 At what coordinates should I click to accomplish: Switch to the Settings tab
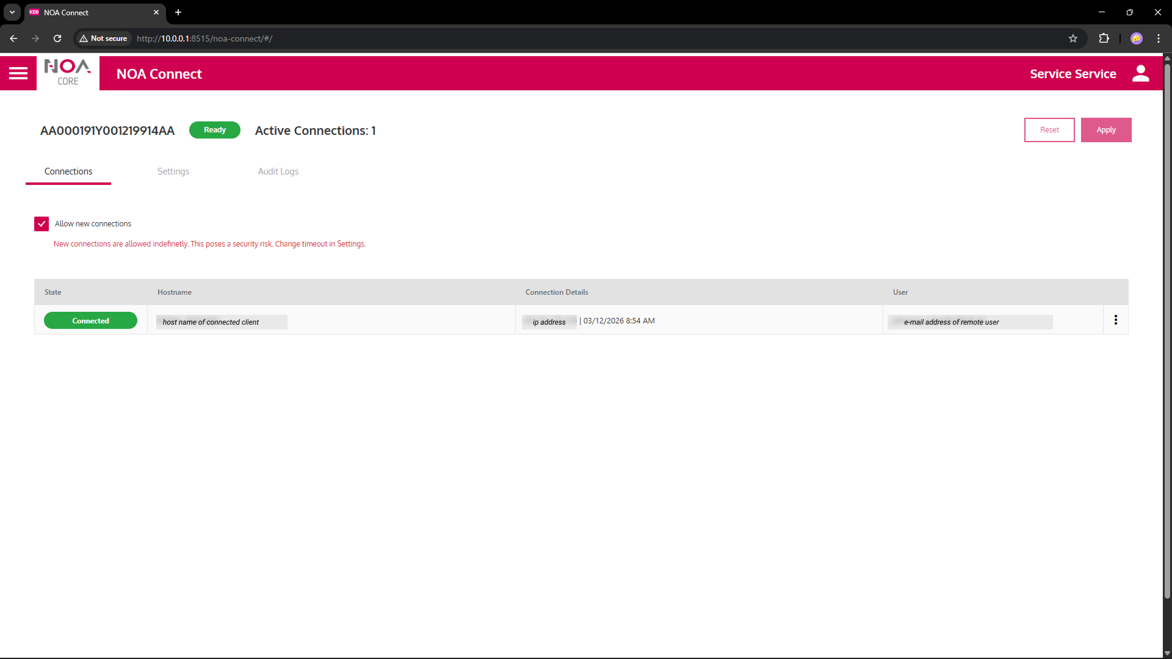173,171
